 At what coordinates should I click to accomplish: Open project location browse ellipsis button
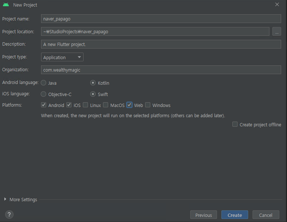[277, 31]
